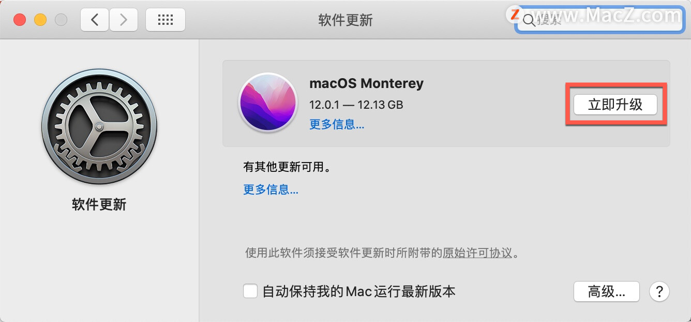Enable 自动保持我的 Mac 运行最新版本 checkbox
Viewport: 691px width, 322px height.
click(x=250, y=291)
